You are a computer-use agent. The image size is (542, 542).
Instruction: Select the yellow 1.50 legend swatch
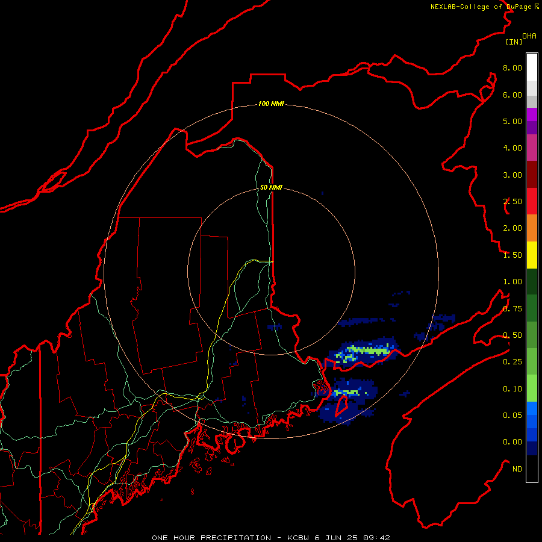[x=532, y=255]
